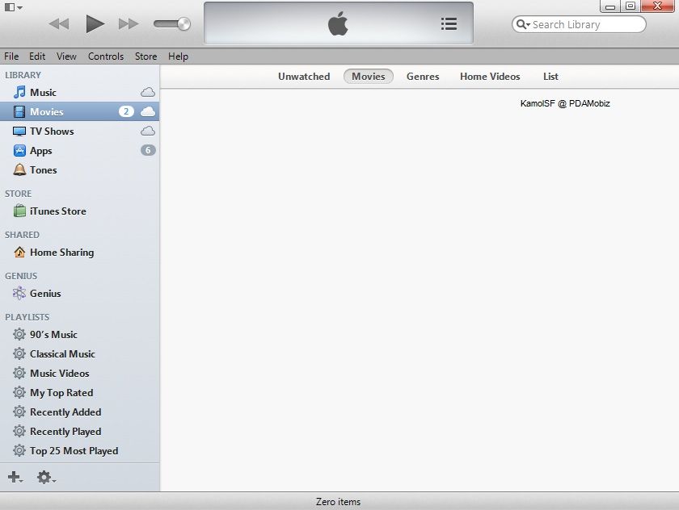Click the iTunes Store bag icon
This screenshot has width=679, height=510.
point(19,211)
